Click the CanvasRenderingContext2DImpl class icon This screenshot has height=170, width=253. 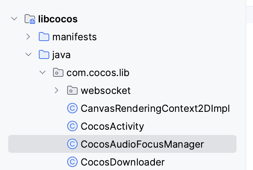72,108
